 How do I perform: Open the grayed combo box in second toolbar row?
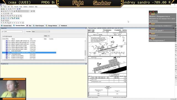tap(23, 11)
